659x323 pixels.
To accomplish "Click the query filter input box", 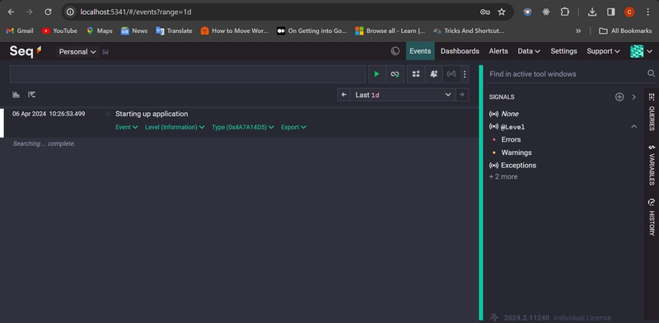I will (x=188, y=74).
